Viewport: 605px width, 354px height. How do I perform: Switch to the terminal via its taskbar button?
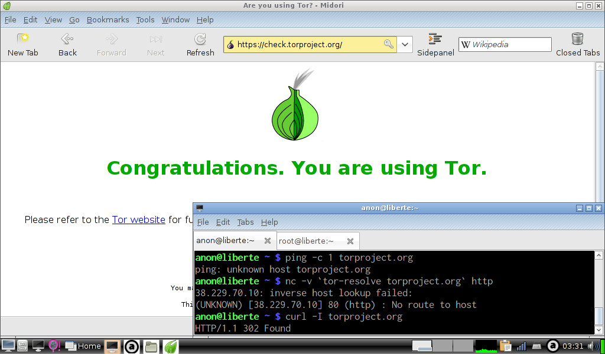point(112,346)
